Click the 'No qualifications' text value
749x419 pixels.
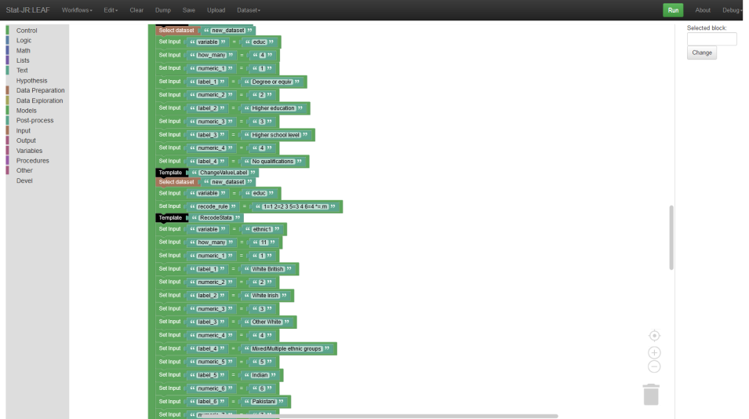pyautogui.click(x=273, y=162)
